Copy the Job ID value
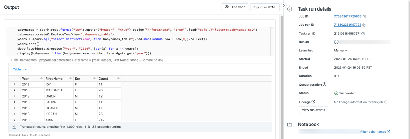410x139 pixels. click(364, 16)
